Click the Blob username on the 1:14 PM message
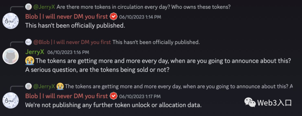Viewport: 302px width, 116px height. click(66, 17)
